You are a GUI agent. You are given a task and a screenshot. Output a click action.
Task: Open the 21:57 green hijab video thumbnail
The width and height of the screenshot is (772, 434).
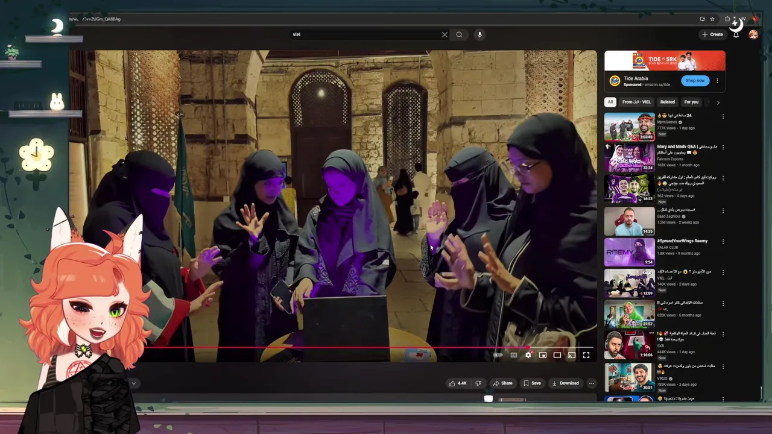(x=630, y=313)
